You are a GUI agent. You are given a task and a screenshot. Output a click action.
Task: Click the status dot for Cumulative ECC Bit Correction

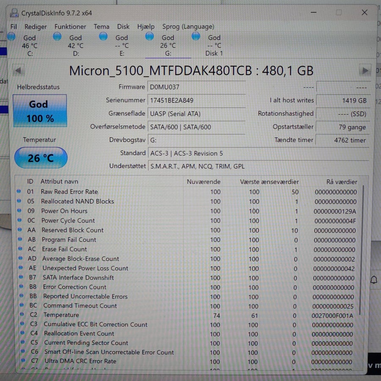[22, 323]
